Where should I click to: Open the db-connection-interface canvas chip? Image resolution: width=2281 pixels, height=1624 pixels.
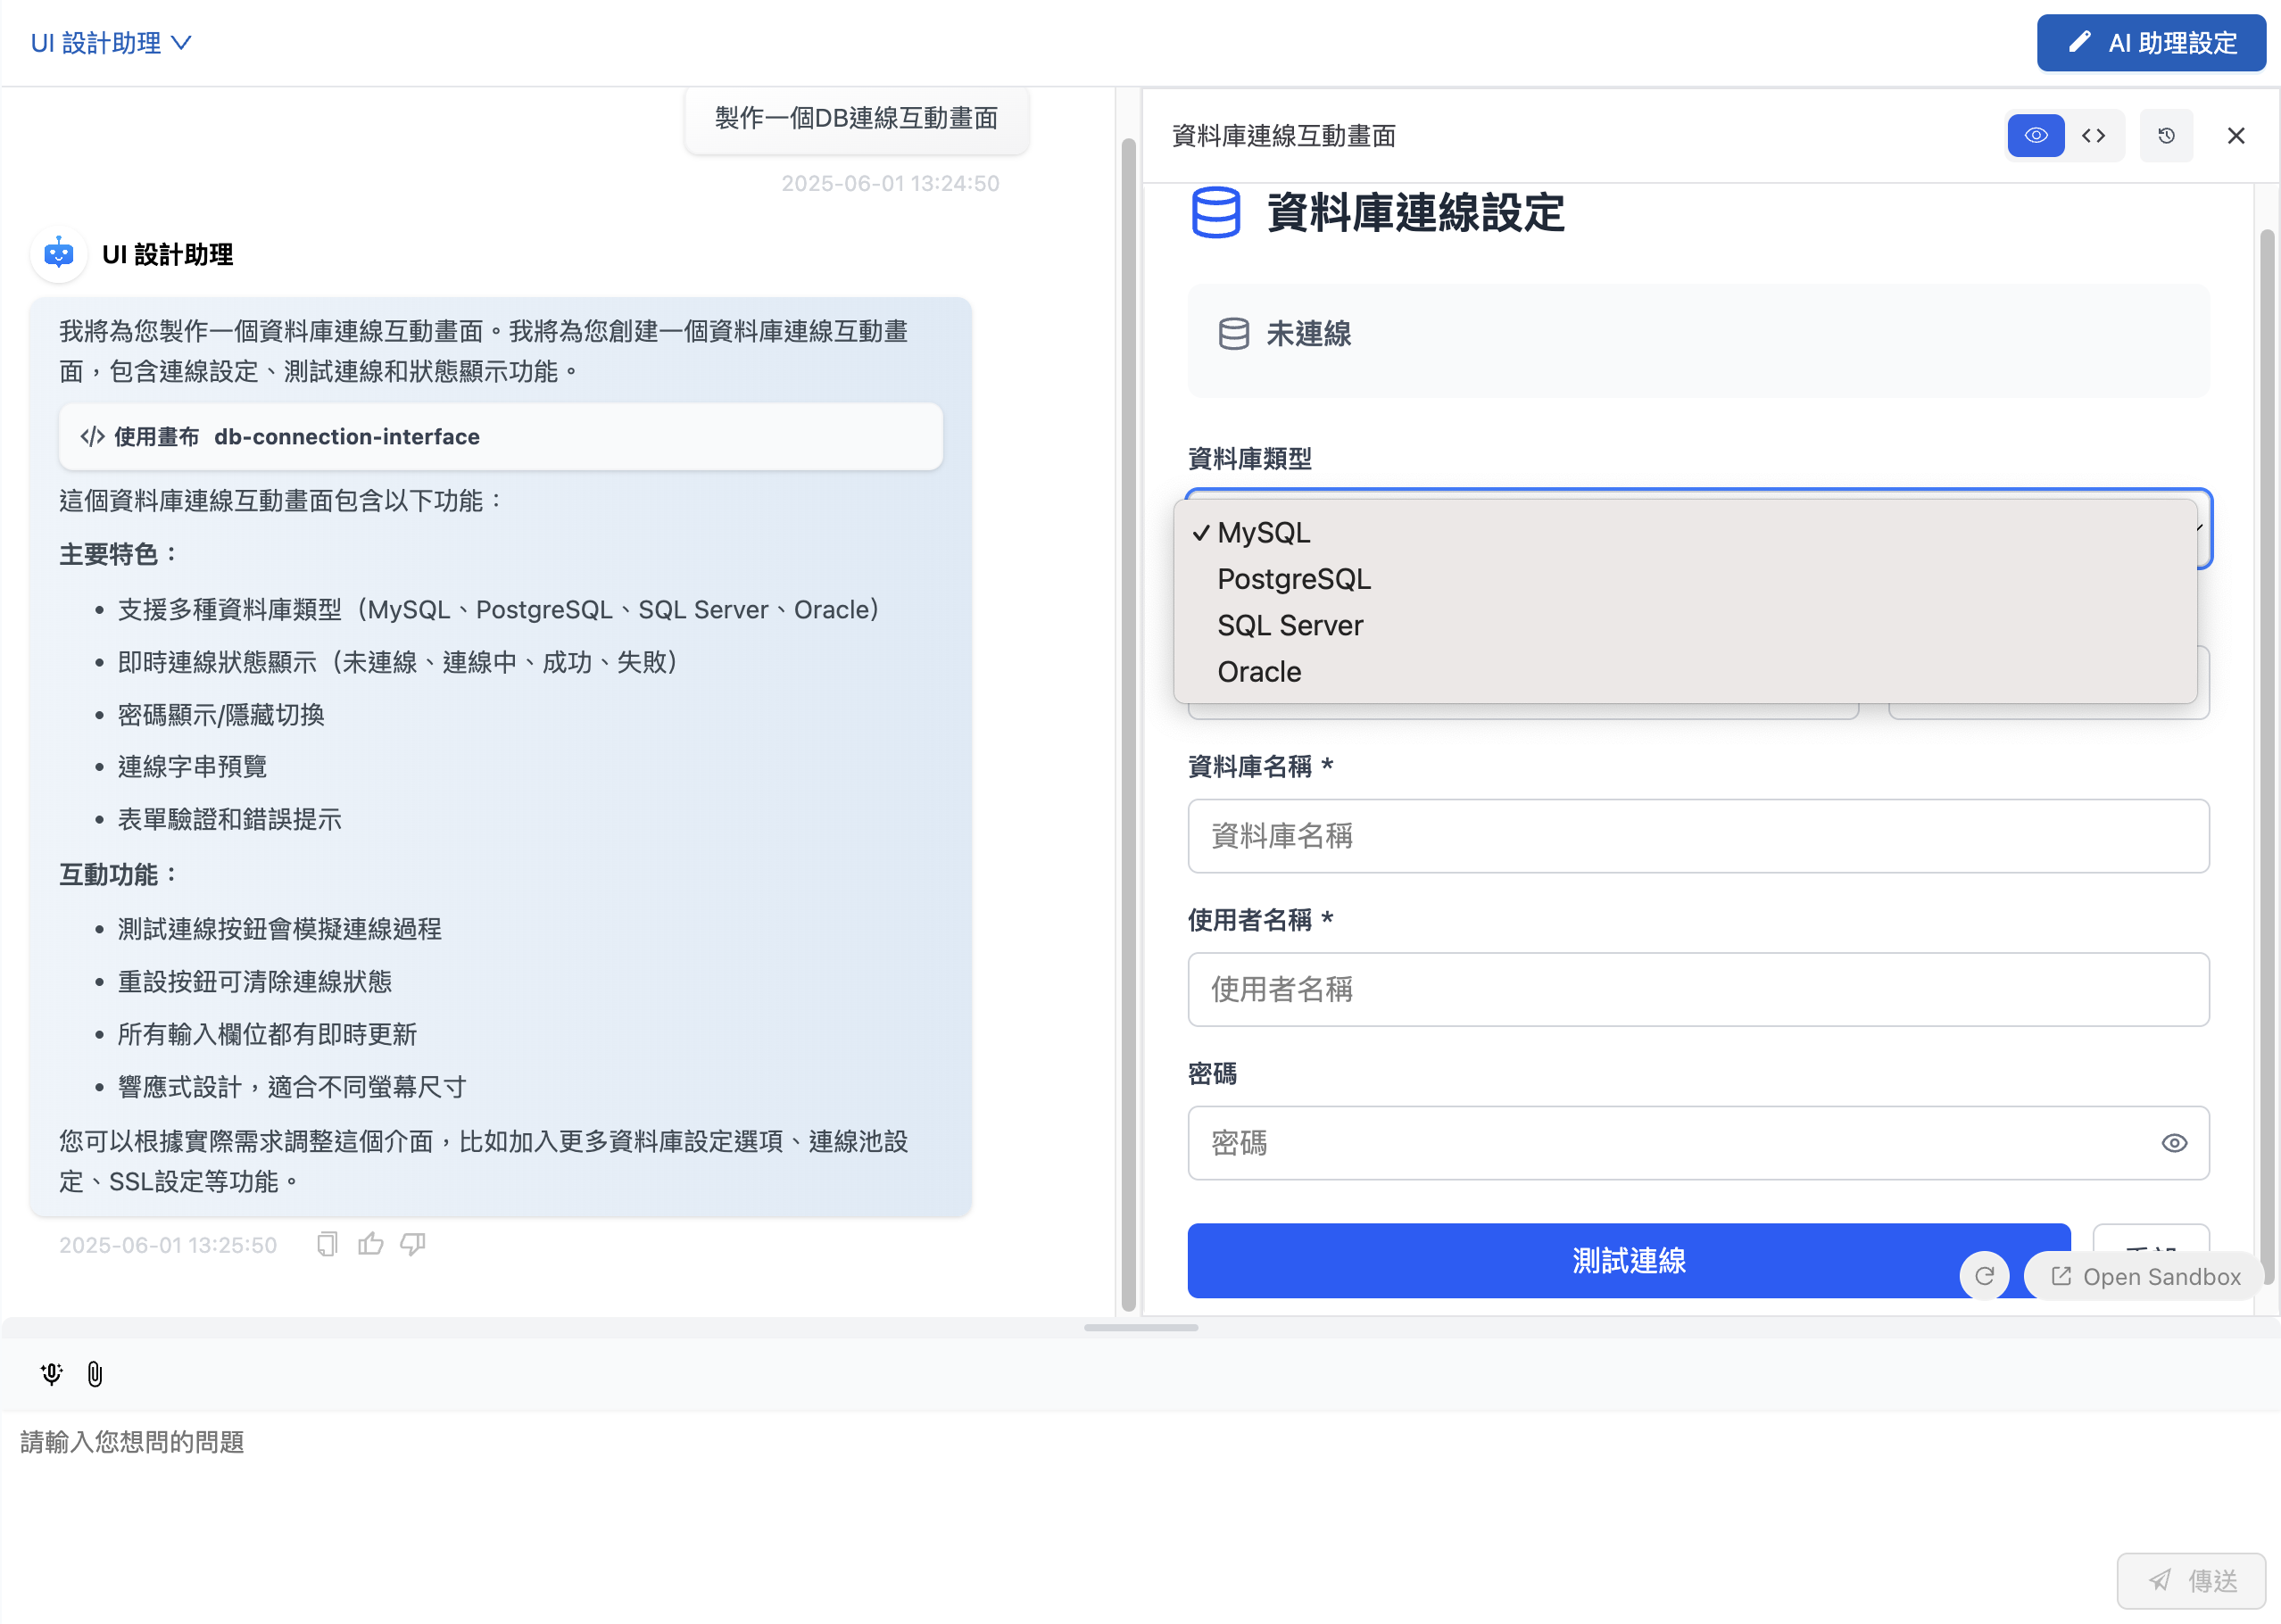pos(499,436)
